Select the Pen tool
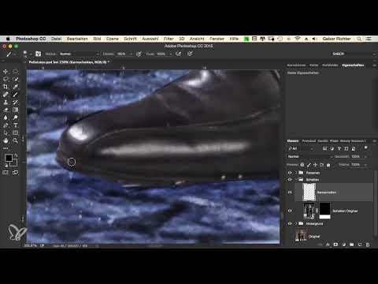This screenshot has height=284, width=378. 6,125
